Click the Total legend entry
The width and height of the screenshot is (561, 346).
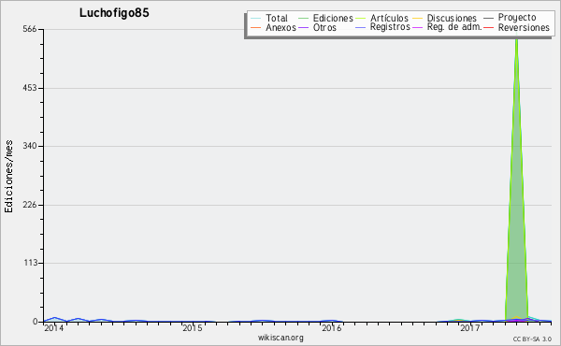click(x=269, y=18)
